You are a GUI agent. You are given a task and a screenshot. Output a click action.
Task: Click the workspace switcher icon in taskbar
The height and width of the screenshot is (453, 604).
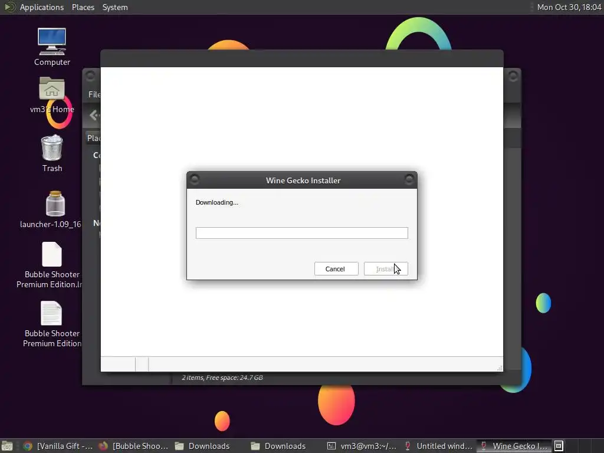(x=559, y=446)
